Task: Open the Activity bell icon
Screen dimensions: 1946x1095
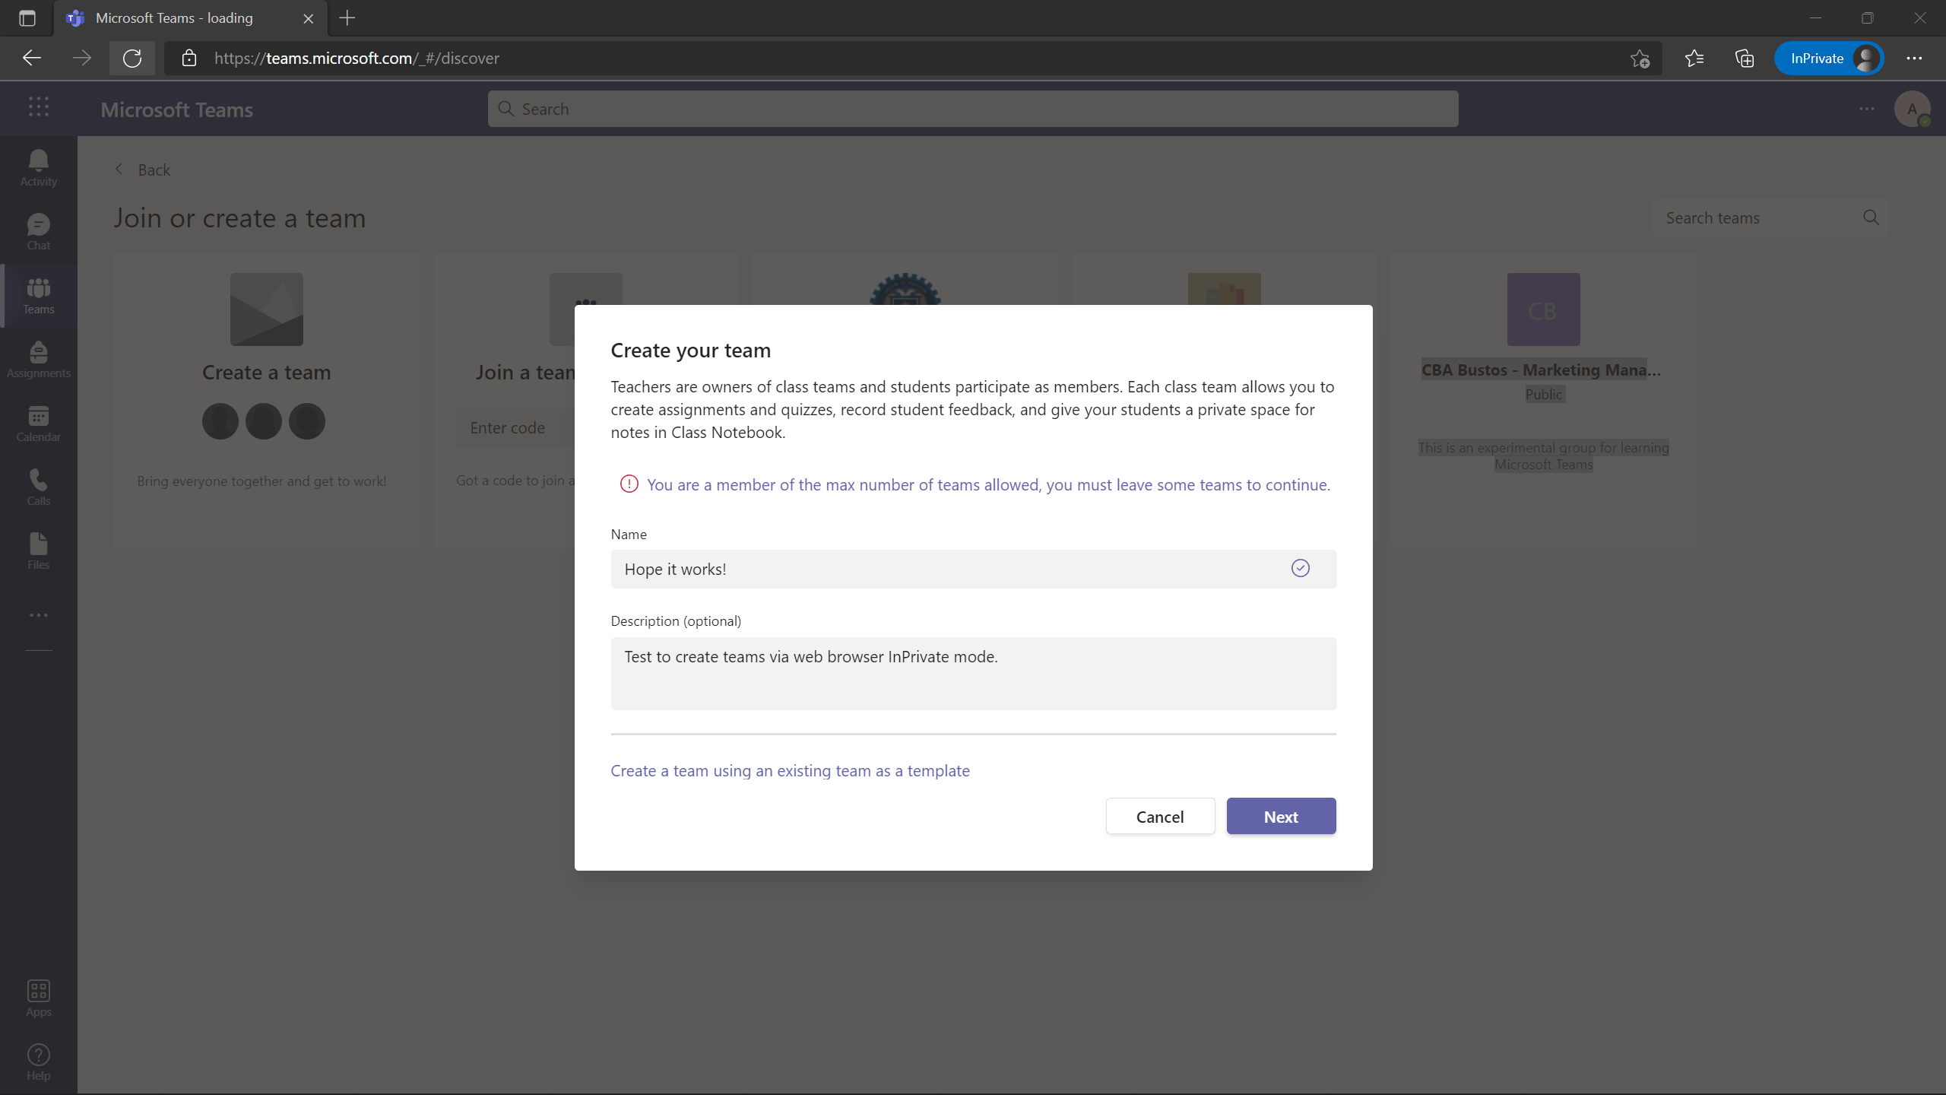Action: pyautogui.click(x=38, y=167)
